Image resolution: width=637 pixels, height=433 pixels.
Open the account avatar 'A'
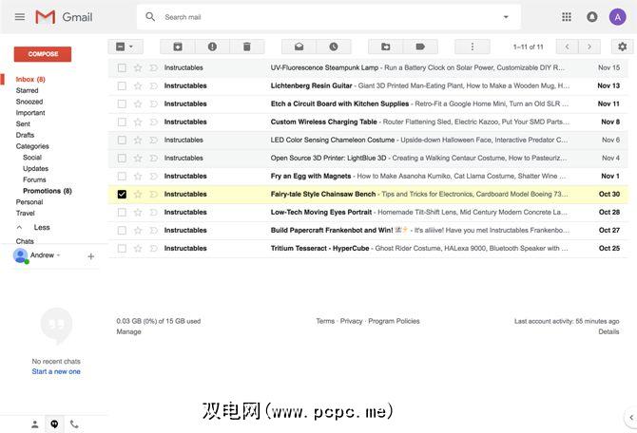[617, 17]
